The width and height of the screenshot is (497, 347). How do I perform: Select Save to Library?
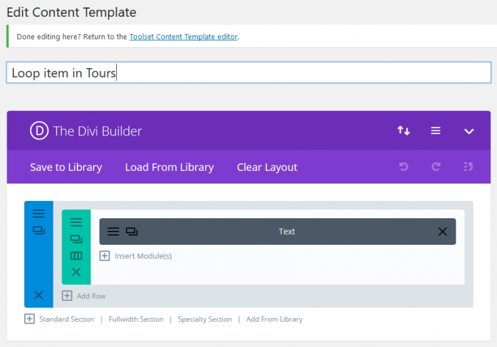coord(66,167)
